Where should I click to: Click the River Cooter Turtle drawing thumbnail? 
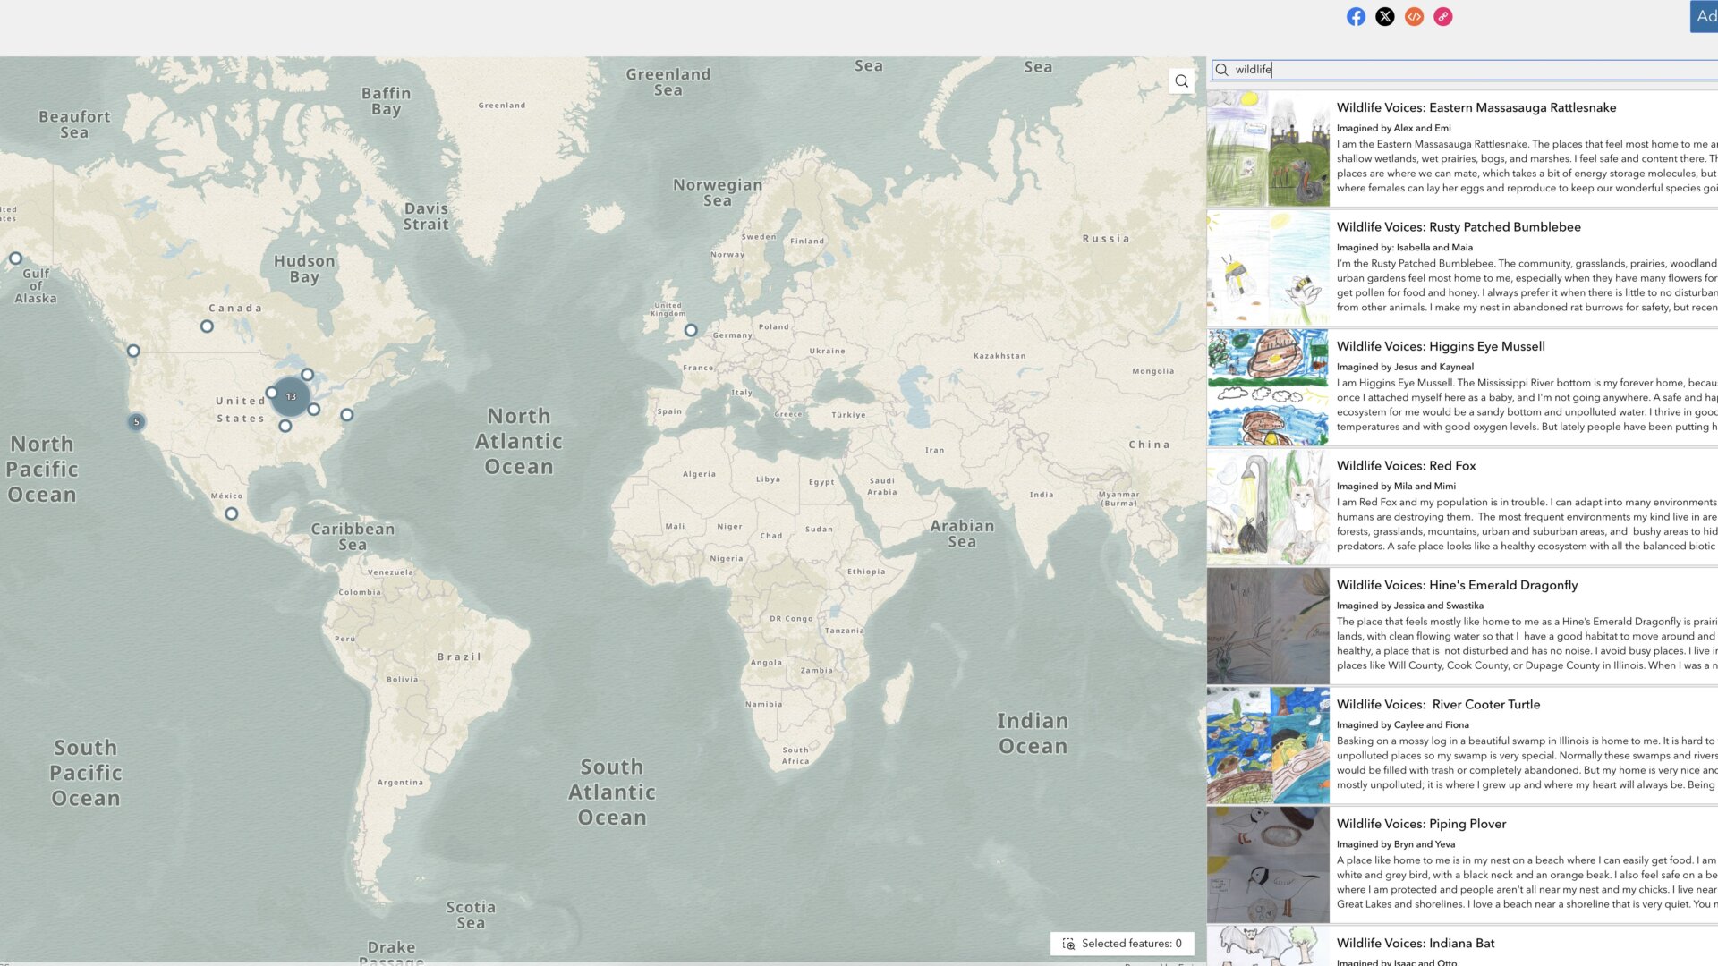point(1268,745)
